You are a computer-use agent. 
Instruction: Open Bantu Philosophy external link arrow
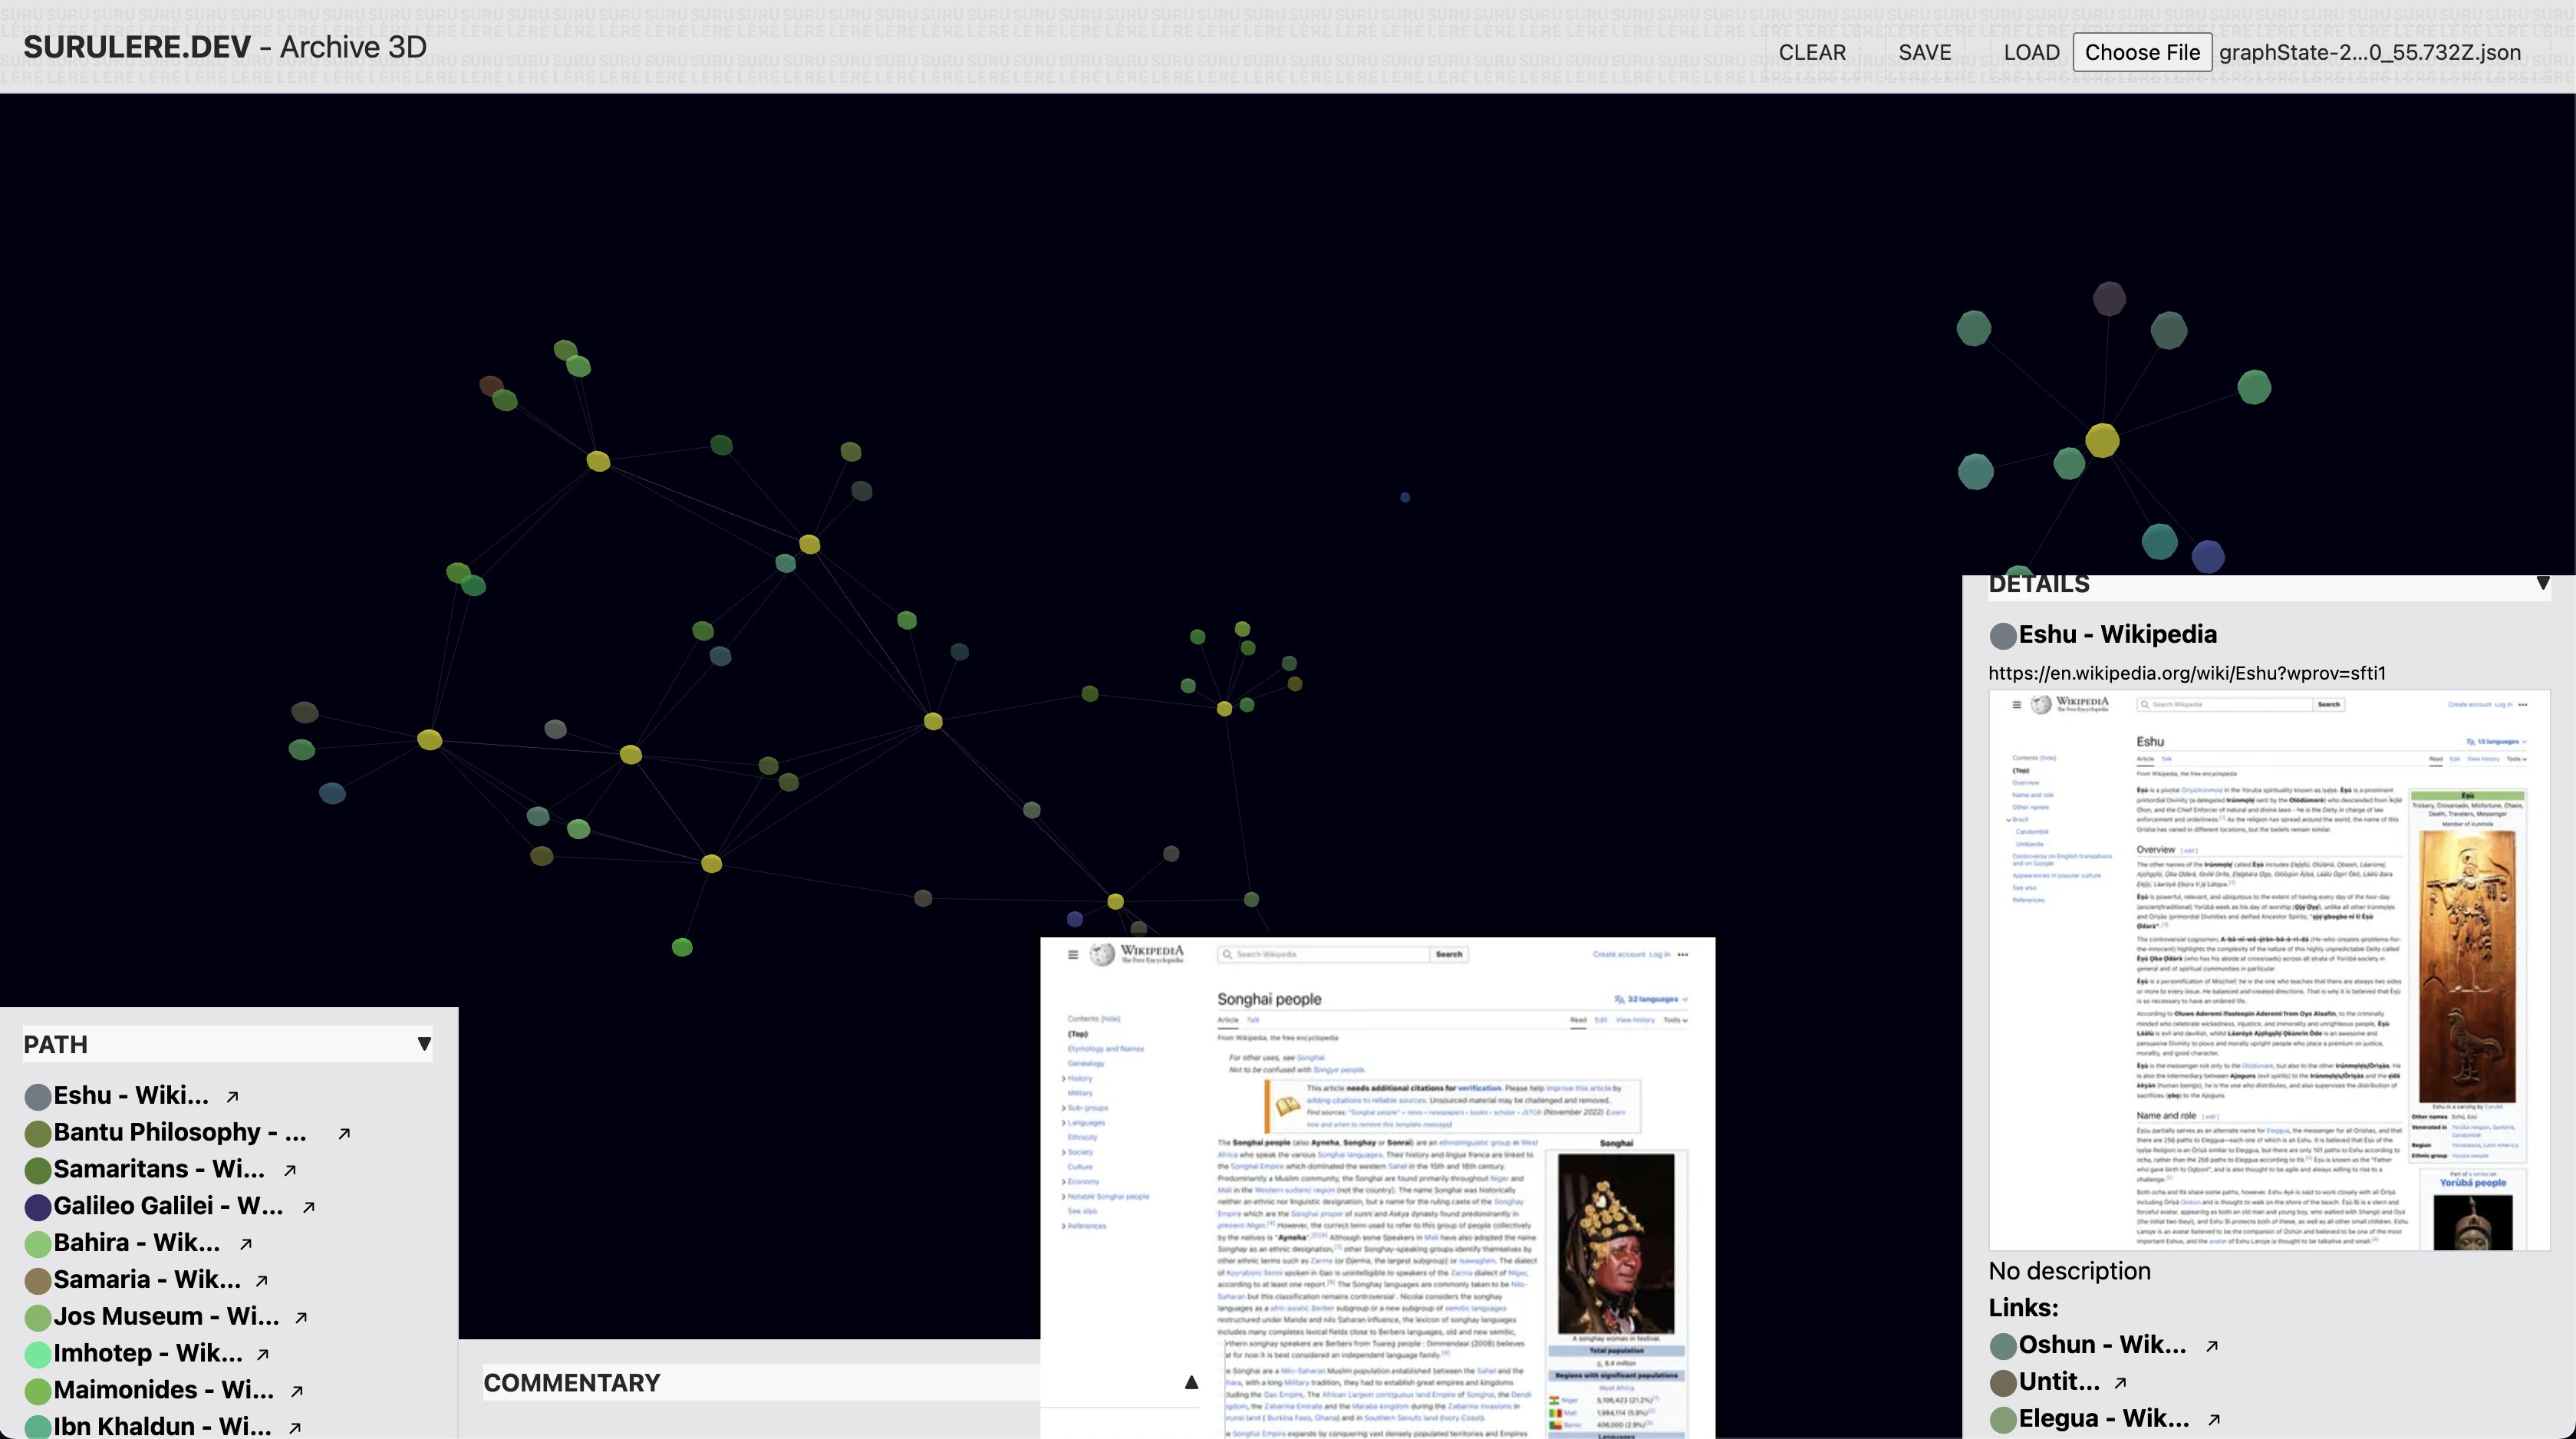343,1133
